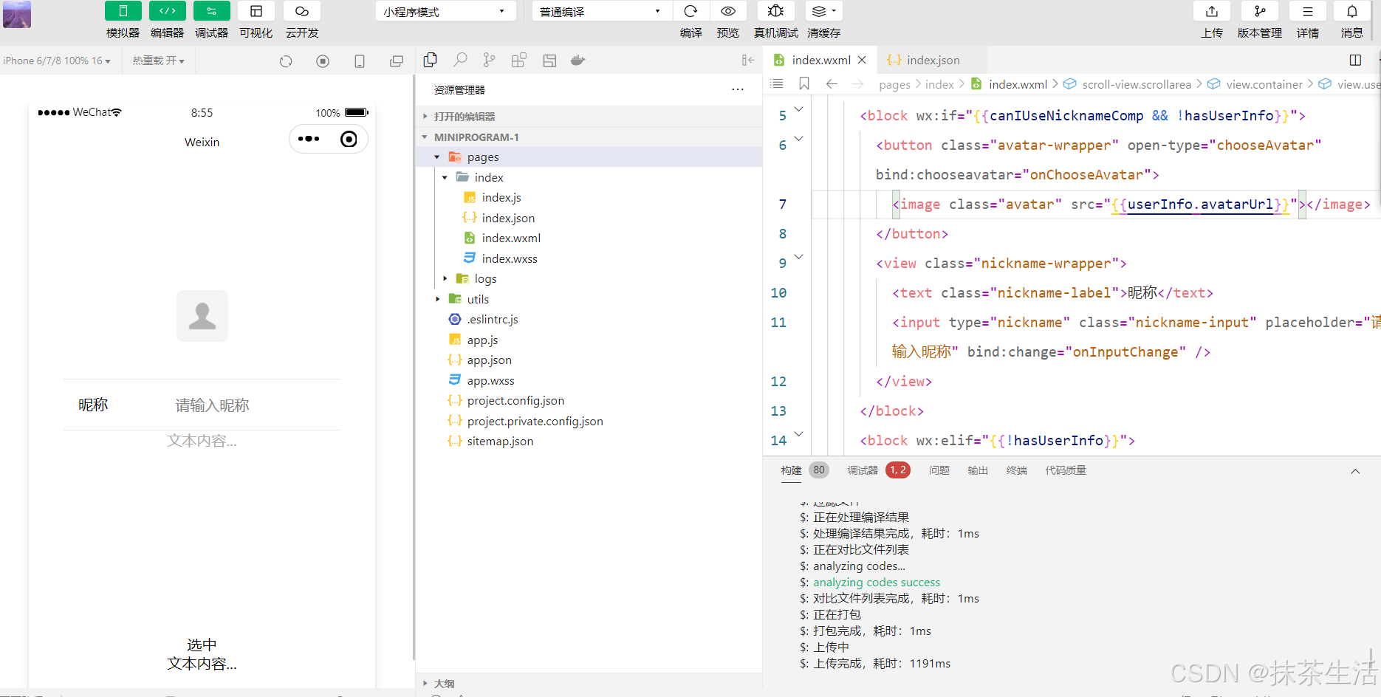Screen dimensions: 1381x697
Task: Open the 热重载 开 hot reload dropdown
Action: click(x=159, y=61)
